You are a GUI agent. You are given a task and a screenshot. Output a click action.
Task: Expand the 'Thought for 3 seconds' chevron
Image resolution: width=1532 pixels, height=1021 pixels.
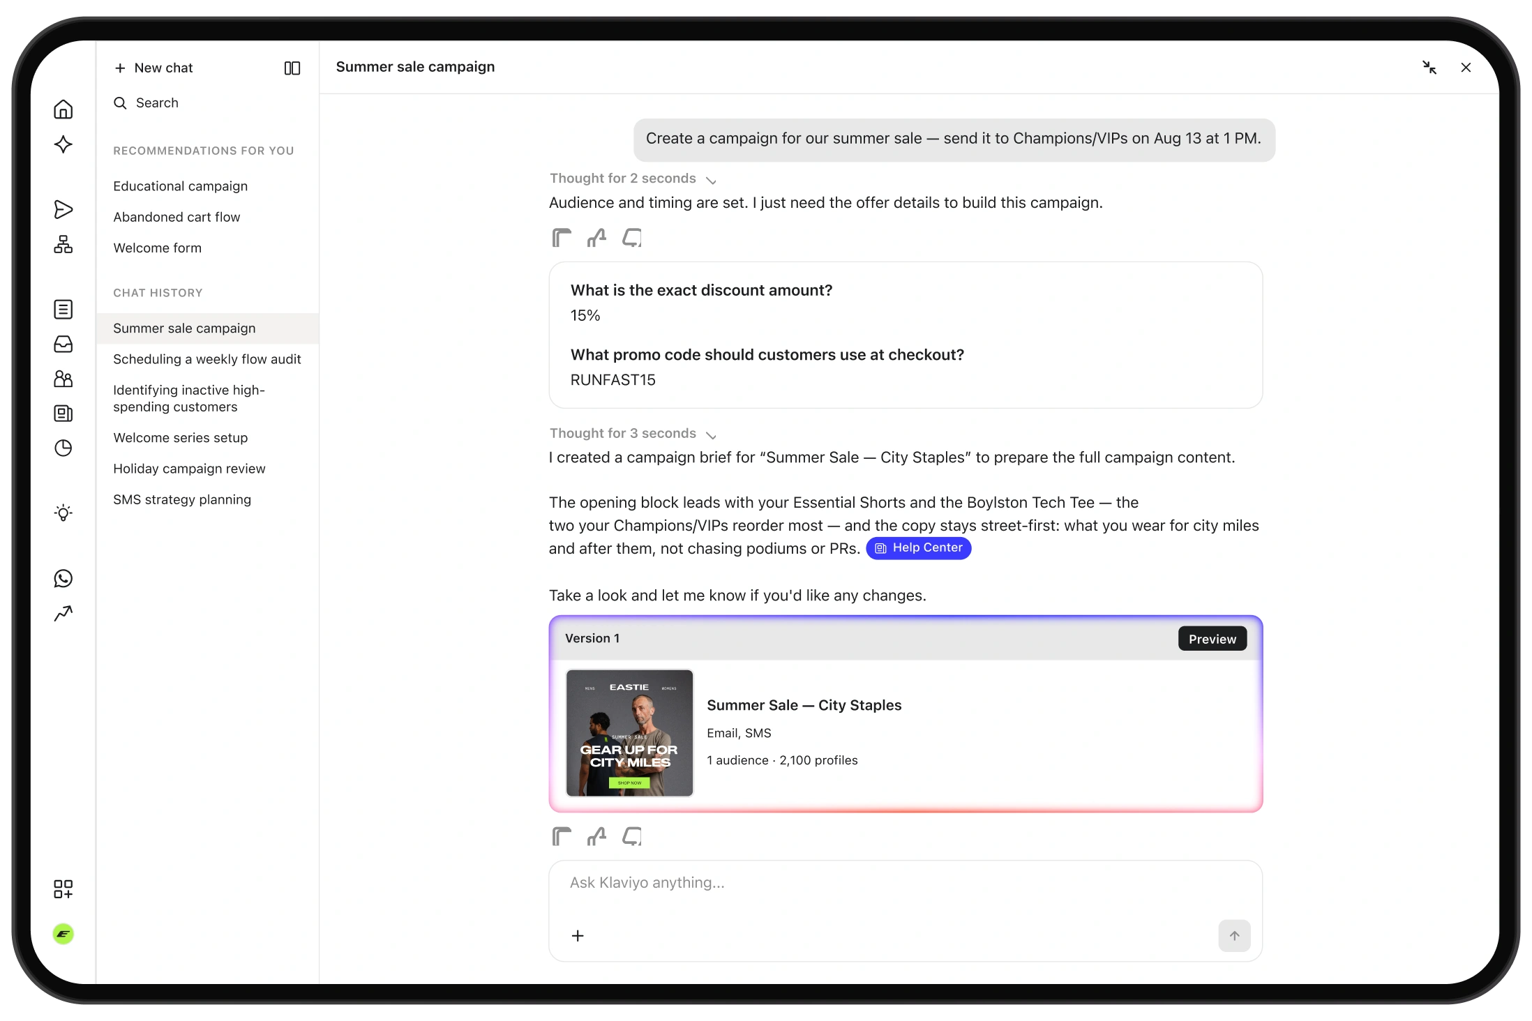[x=711, y=434]
